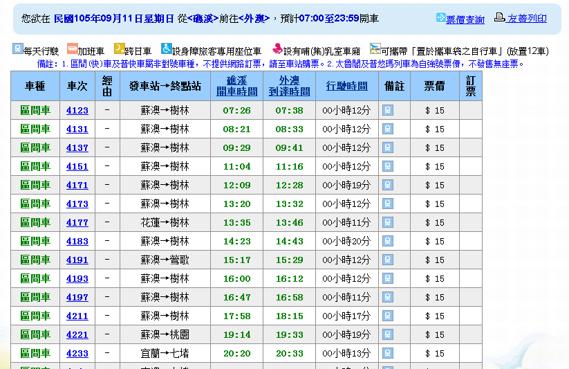Click daily service icon in row 4177

tap(388, 222)
